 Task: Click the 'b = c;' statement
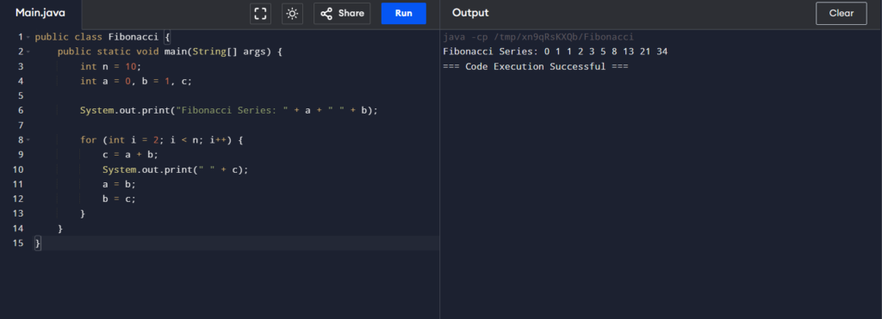(x=119, y=199)
